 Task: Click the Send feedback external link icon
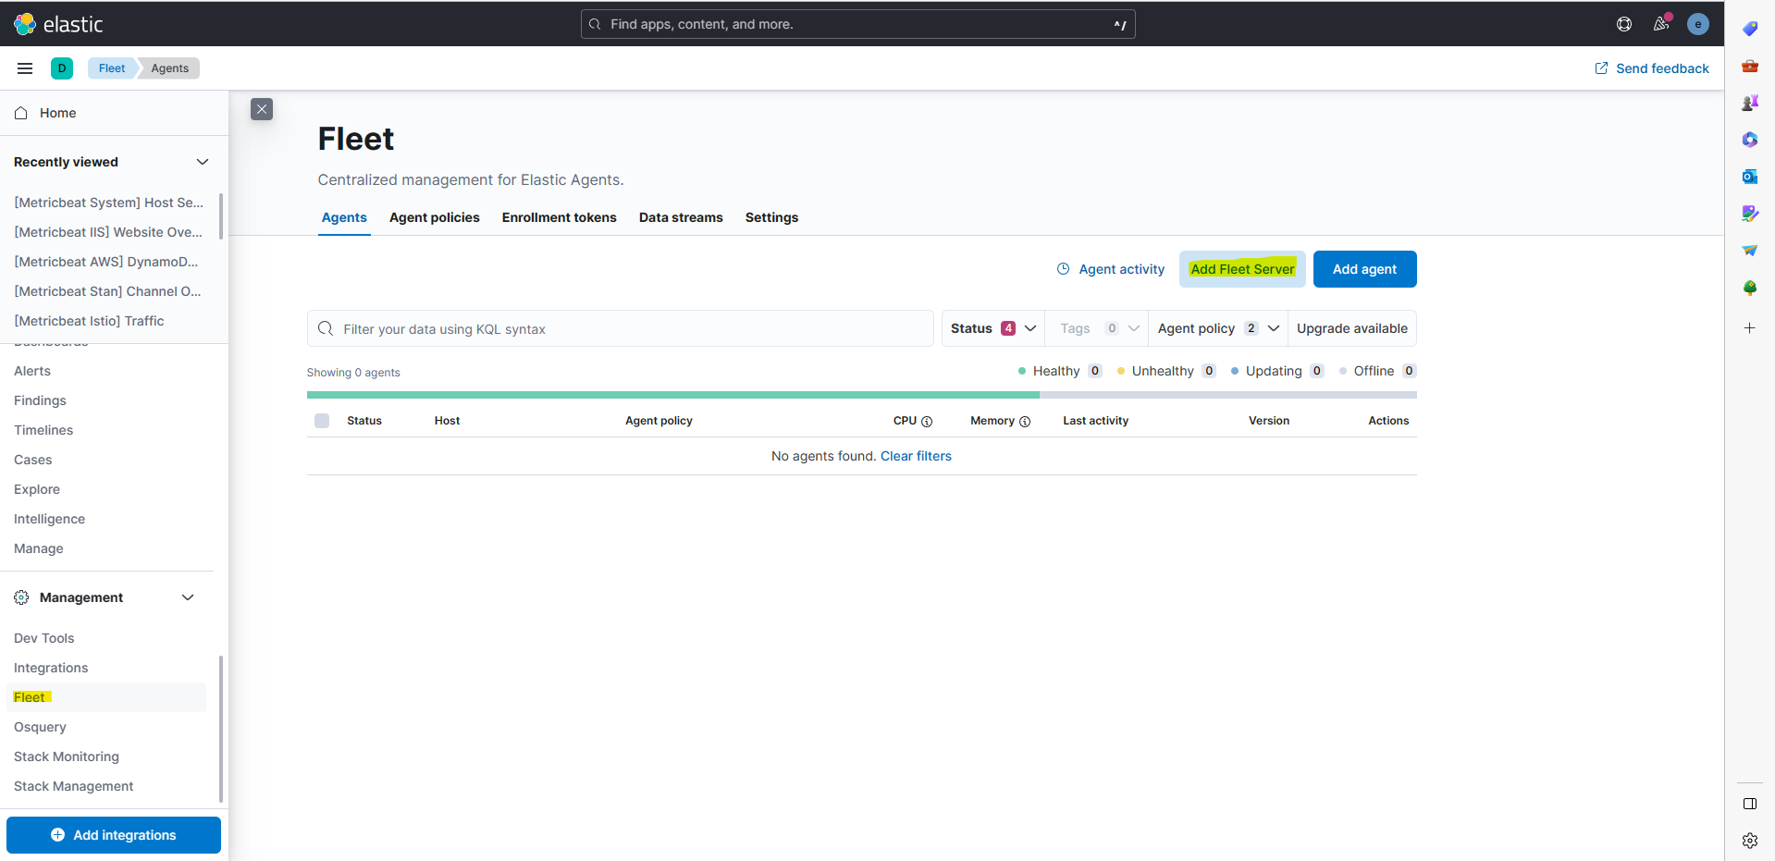click(x=1601, y=68)
